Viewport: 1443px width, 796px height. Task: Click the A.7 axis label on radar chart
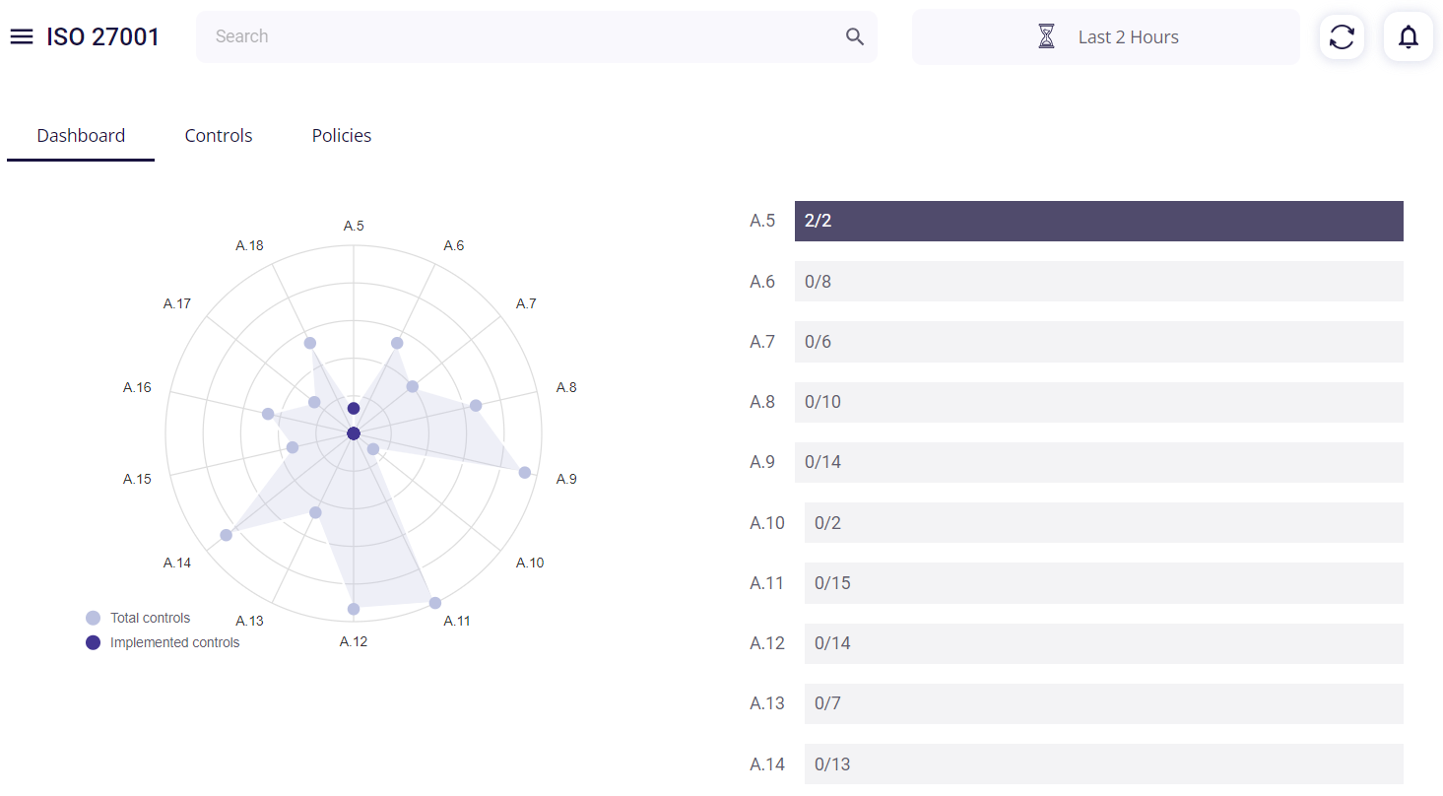point(526,303)
